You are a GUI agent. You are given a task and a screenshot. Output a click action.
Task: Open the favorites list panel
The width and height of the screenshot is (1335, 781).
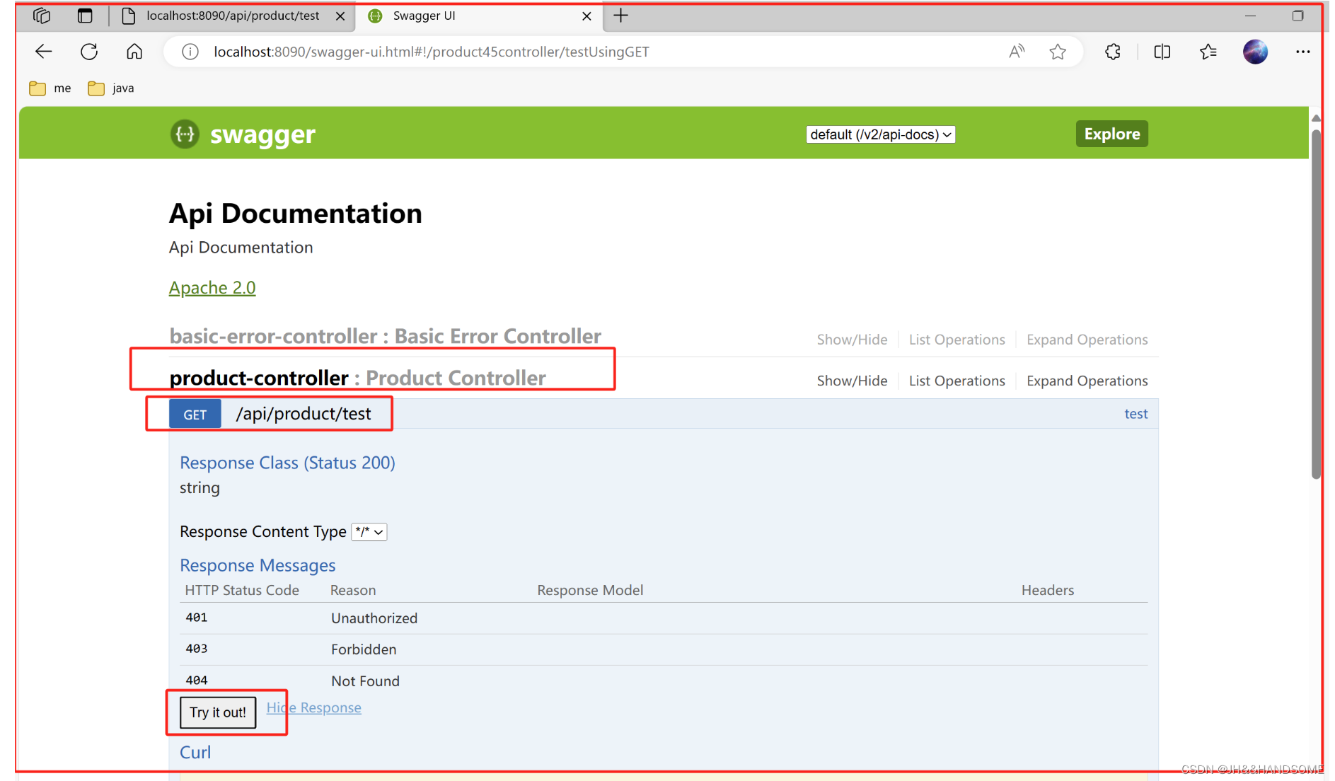1208,52
